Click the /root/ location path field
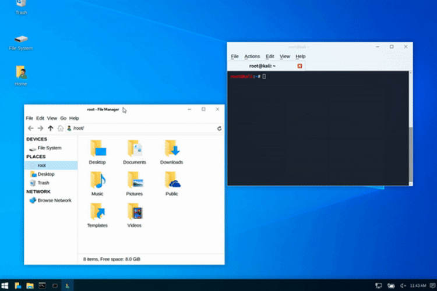 pyautogui.click(x=140, y=128)
